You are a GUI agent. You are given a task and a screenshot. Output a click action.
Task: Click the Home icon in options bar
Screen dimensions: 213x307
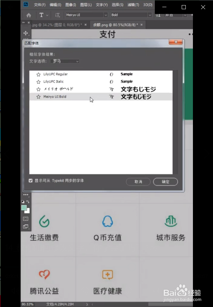click(x=29, y=15)
